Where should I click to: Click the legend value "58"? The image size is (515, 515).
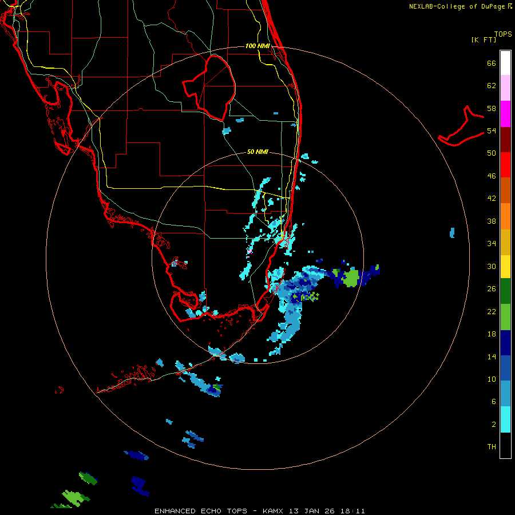point(492,108)
